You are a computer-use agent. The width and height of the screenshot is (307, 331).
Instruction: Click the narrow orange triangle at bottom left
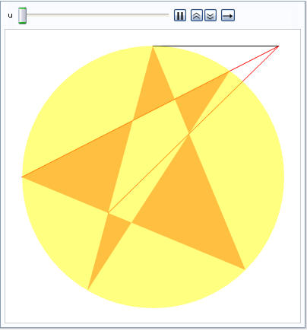pos(106,243)
